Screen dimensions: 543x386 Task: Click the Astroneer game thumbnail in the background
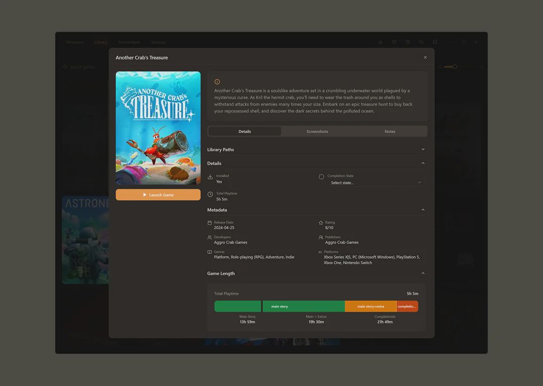click(x=85, y=240)
